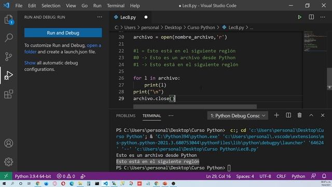The height and width of the screenshot is (187, 332).
Task: Open the VS Code taskbar icon
Action: click(x=105, y=183)
